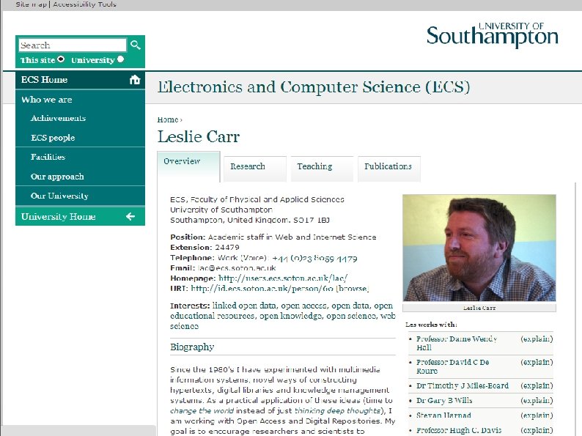Viewport: 582px width, 436px height.
Task: Open Professor Hugh C. Davis's profile
Action: pos(459,430)
